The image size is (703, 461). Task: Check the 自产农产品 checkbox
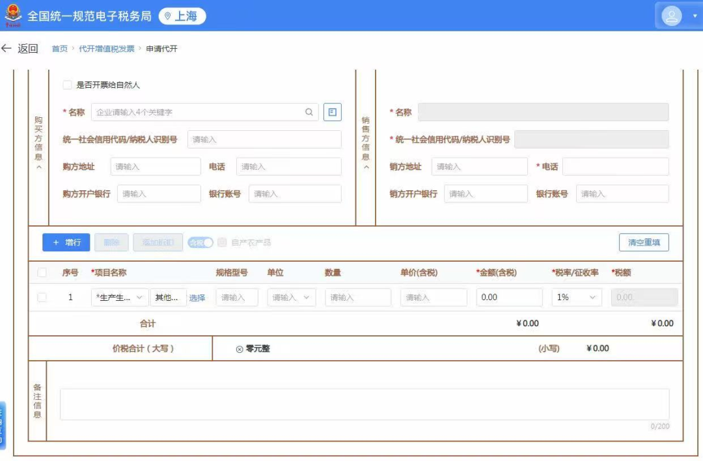[x=222, y=243]
